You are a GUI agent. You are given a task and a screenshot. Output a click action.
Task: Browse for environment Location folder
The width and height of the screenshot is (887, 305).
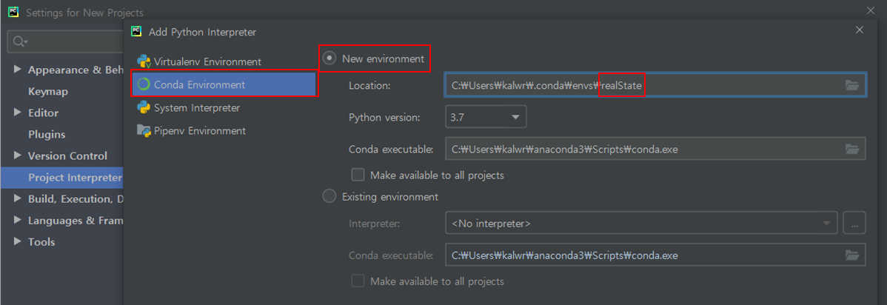pos(852,85)
